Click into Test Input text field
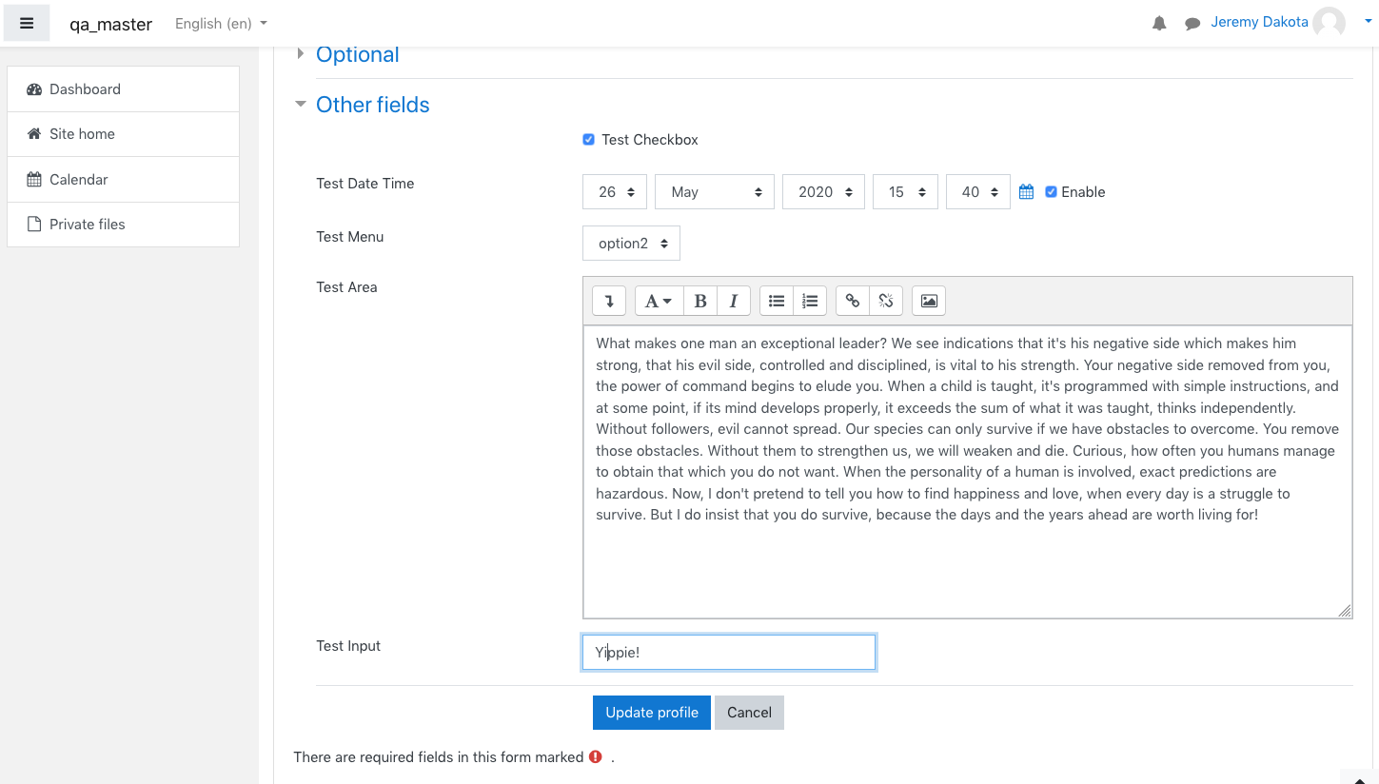1379x784 pixels. click(x=729, y=653)
